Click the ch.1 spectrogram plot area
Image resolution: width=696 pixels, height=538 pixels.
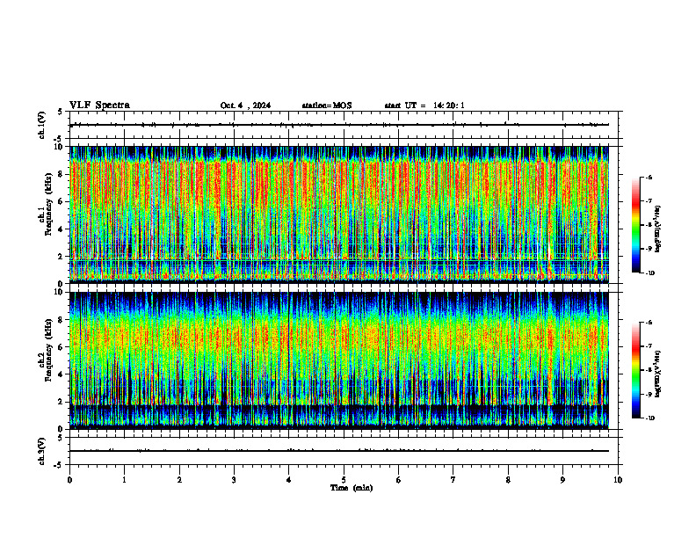point(339,214)
